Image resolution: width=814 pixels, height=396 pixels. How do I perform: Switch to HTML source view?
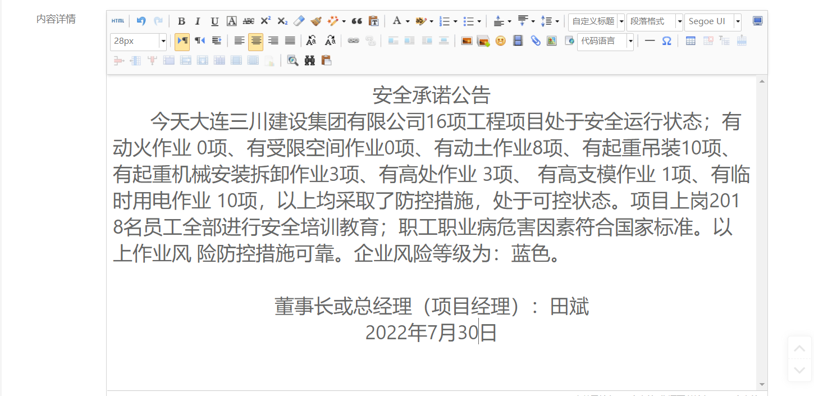tap(118, 21)
